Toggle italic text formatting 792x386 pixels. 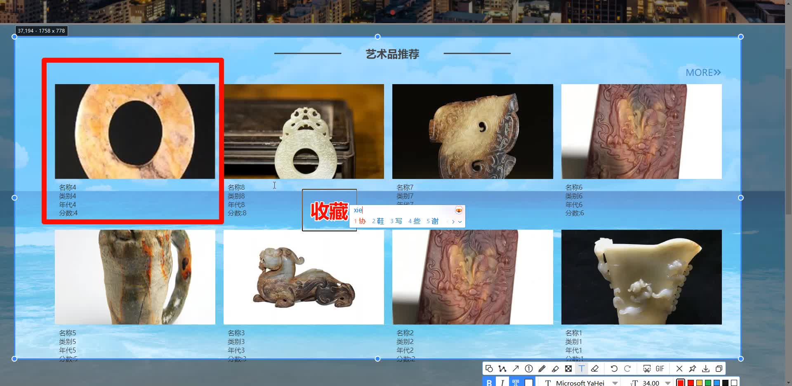click(502, 382)
